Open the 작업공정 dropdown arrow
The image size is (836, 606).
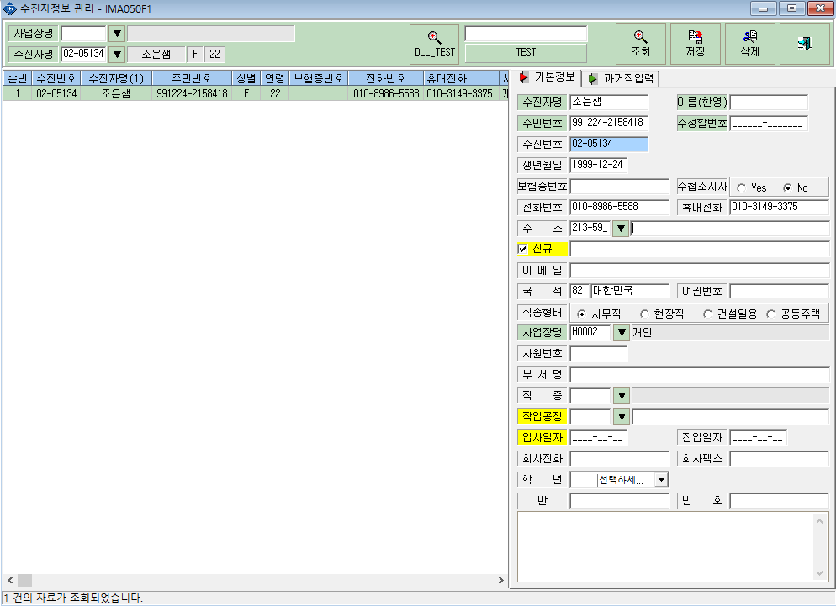tap(622, 417)
